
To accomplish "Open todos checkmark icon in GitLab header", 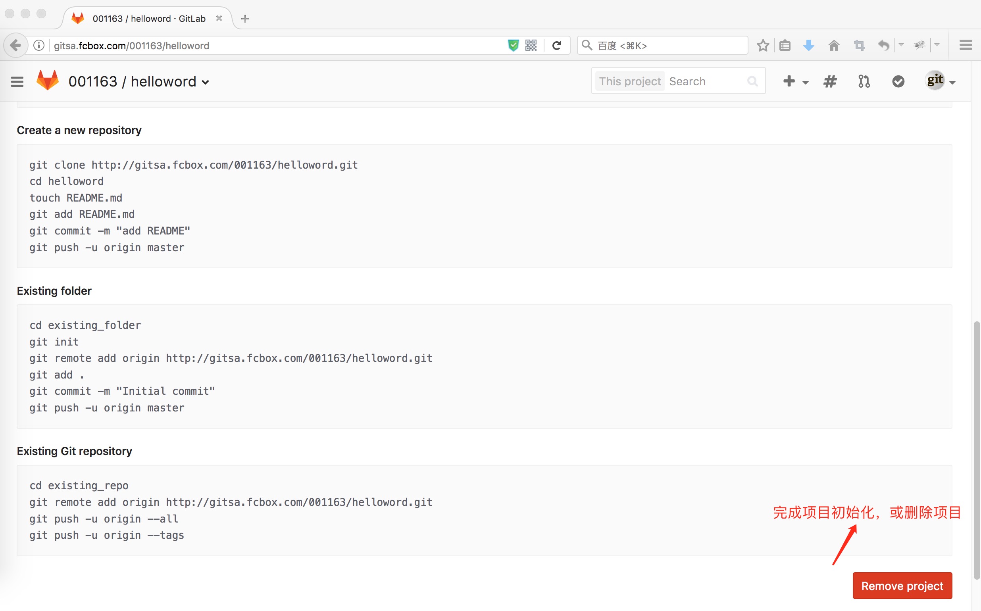I will tap(898, 81).
